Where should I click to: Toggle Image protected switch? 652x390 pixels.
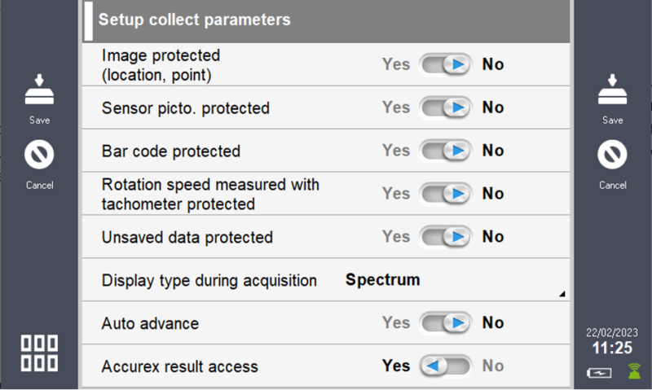coord(445,64)
